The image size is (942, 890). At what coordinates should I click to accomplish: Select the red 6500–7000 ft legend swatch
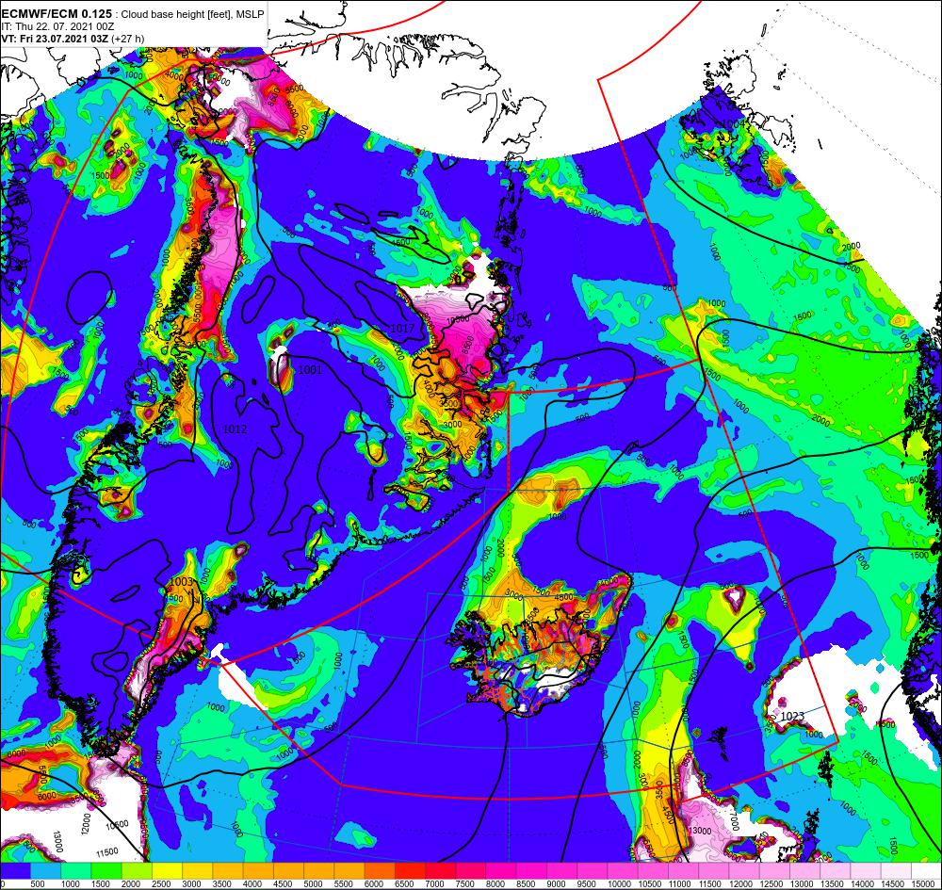[411, 871]
